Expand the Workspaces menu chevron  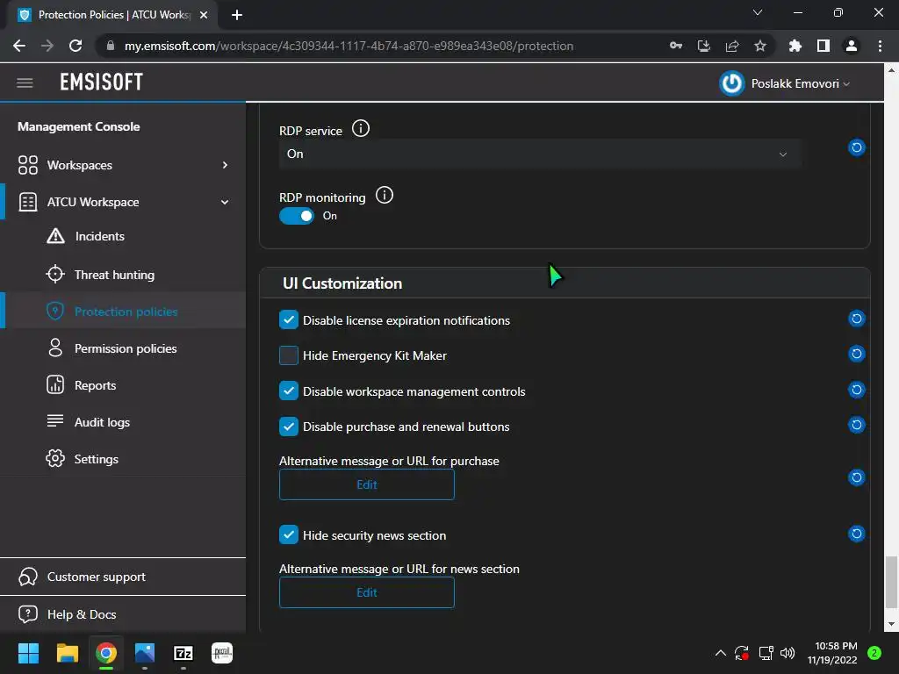(225, 165)
